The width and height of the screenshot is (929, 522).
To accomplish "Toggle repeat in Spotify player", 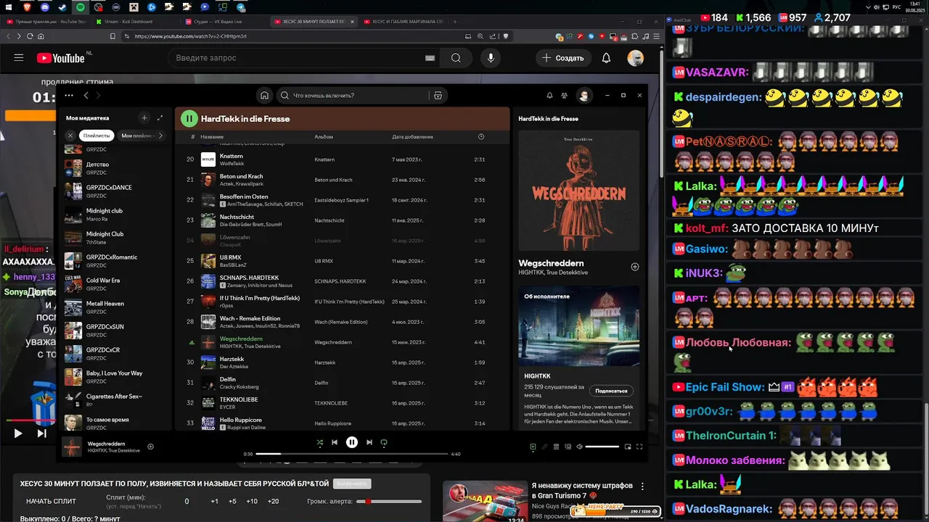I will click(384, 442).
